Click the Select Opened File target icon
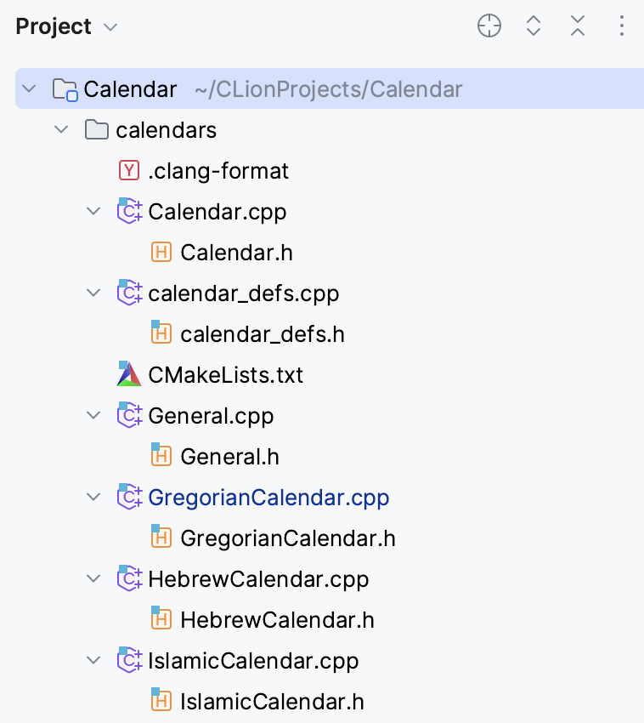Viewport: 644px width, 723px height. coord(489,26)
